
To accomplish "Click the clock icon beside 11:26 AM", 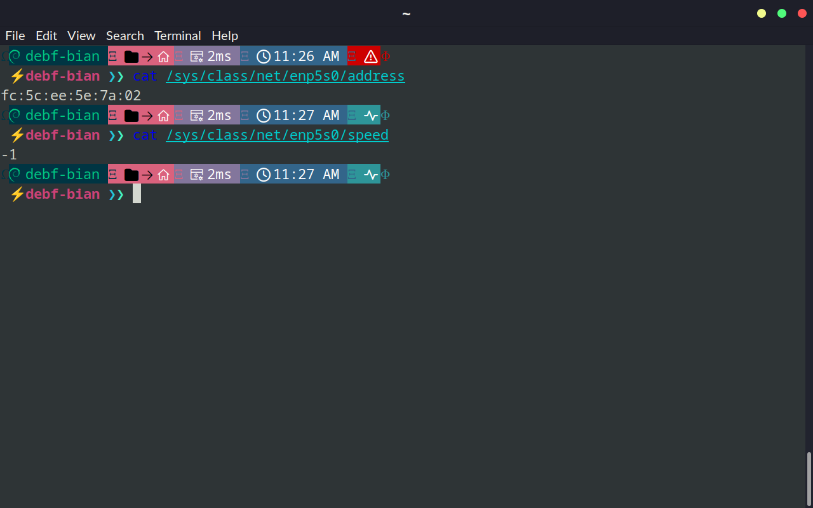I will click(264, 57).
